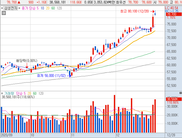Select the volume 60-period average legend
Screen dimensions: 182x138
point(35,93)
